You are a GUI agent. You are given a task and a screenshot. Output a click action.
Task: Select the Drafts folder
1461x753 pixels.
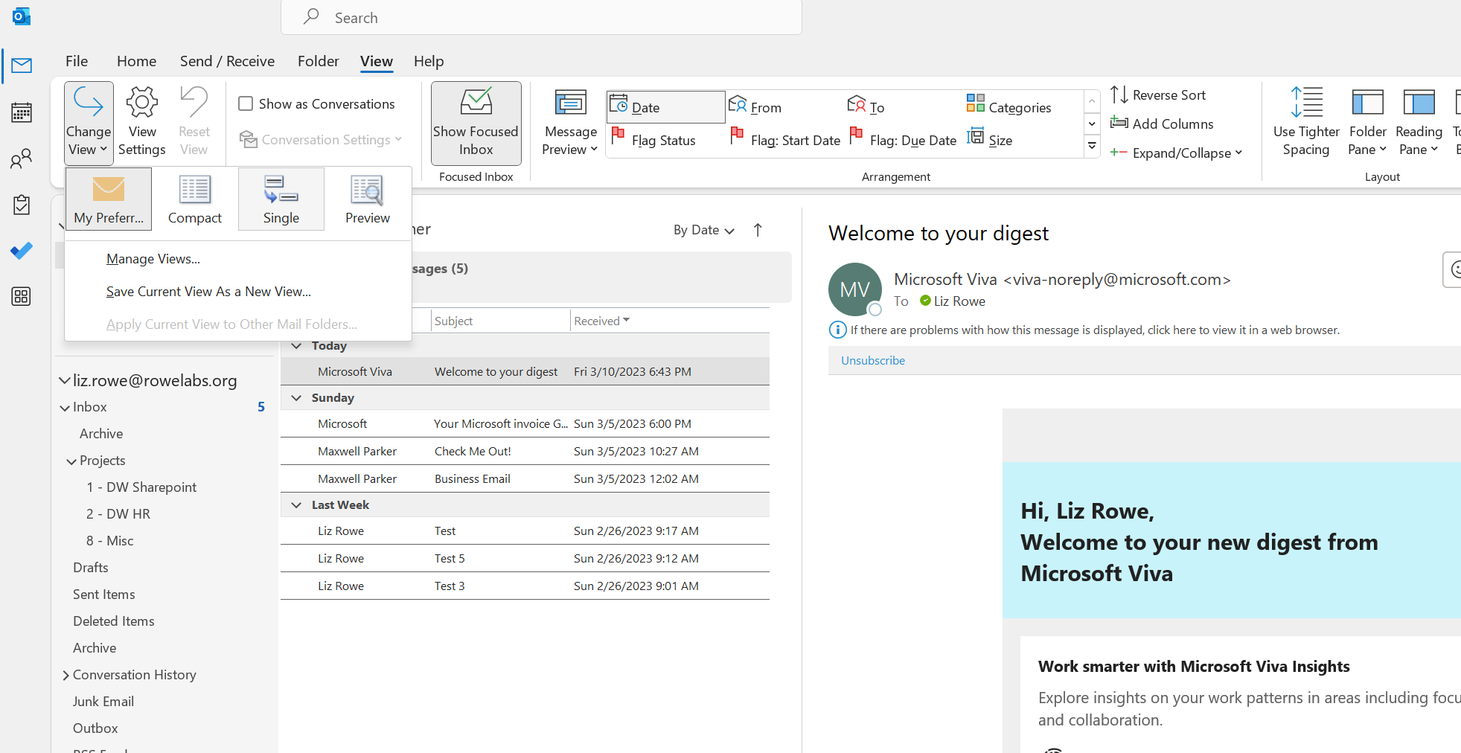91,568
